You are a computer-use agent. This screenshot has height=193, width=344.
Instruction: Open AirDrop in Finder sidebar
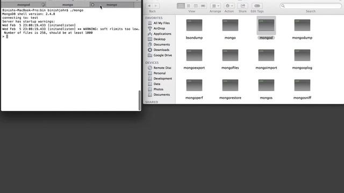tap(159, 28)
